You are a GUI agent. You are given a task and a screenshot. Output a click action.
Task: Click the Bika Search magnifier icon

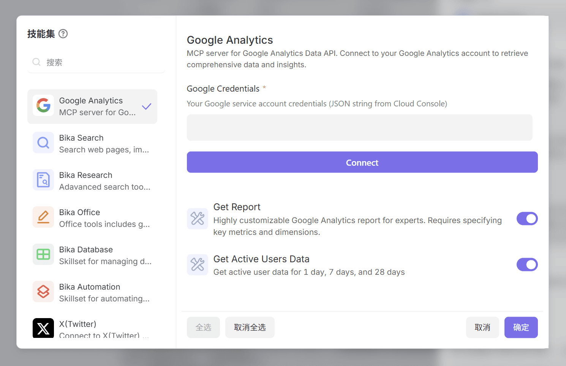(x=43, y=143)
